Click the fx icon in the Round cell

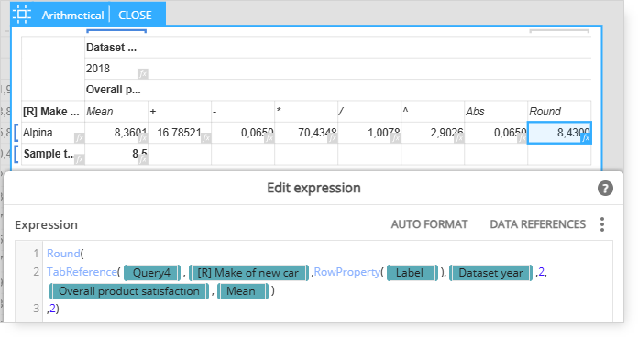pyautogui.click(x=586, y=138)
